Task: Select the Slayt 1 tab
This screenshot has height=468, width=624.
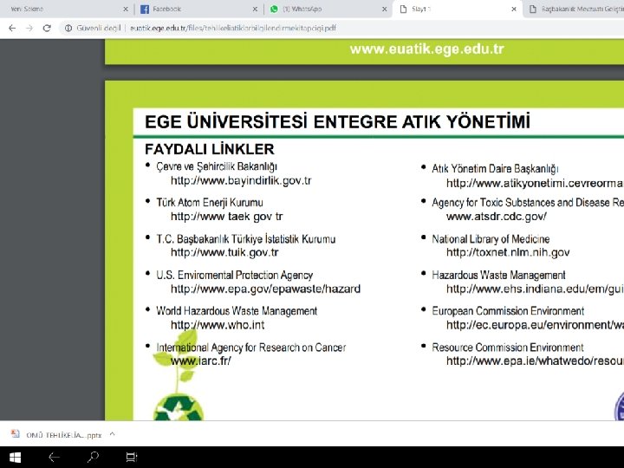Action: 457,10
